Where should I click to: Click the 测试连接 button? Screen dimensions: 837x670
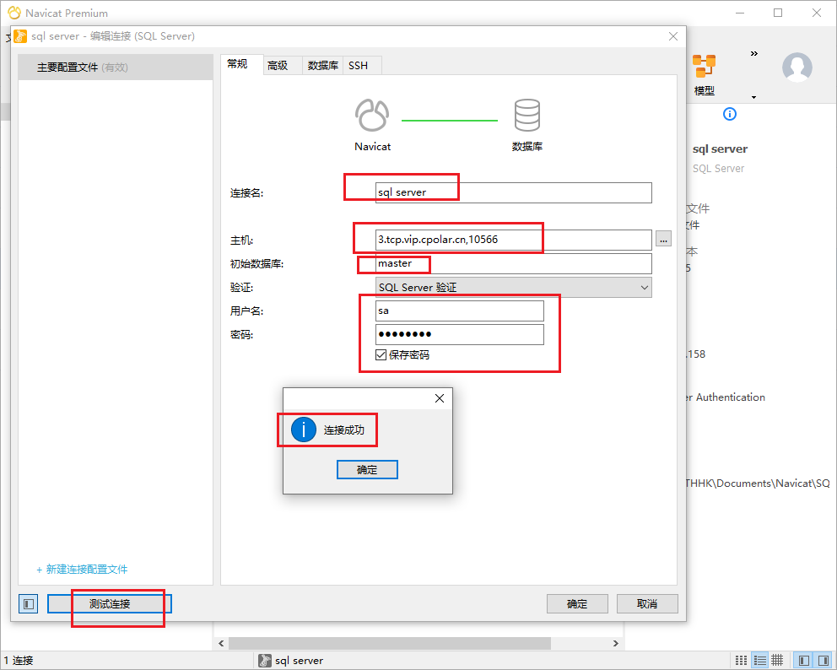click(x=110, y=604)
